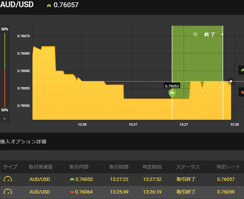Click the green and red sentiment gauge bar
This screenshot has width=244, height=199.
coord(5,70)
